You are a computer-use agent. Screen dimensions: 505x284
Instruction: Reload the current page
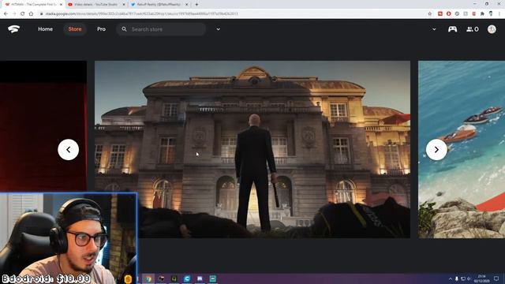click(x=23, y=14)
